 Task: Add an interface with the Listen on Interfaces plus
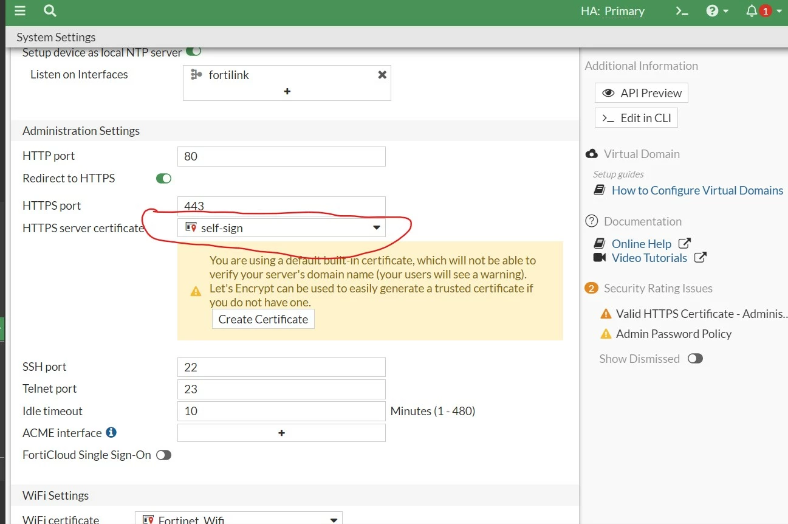287,91
